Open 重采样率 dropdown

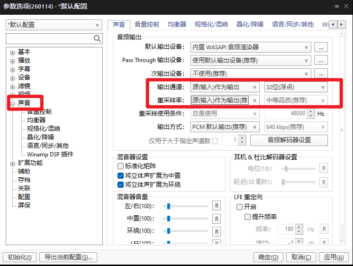tap(225, 100)
